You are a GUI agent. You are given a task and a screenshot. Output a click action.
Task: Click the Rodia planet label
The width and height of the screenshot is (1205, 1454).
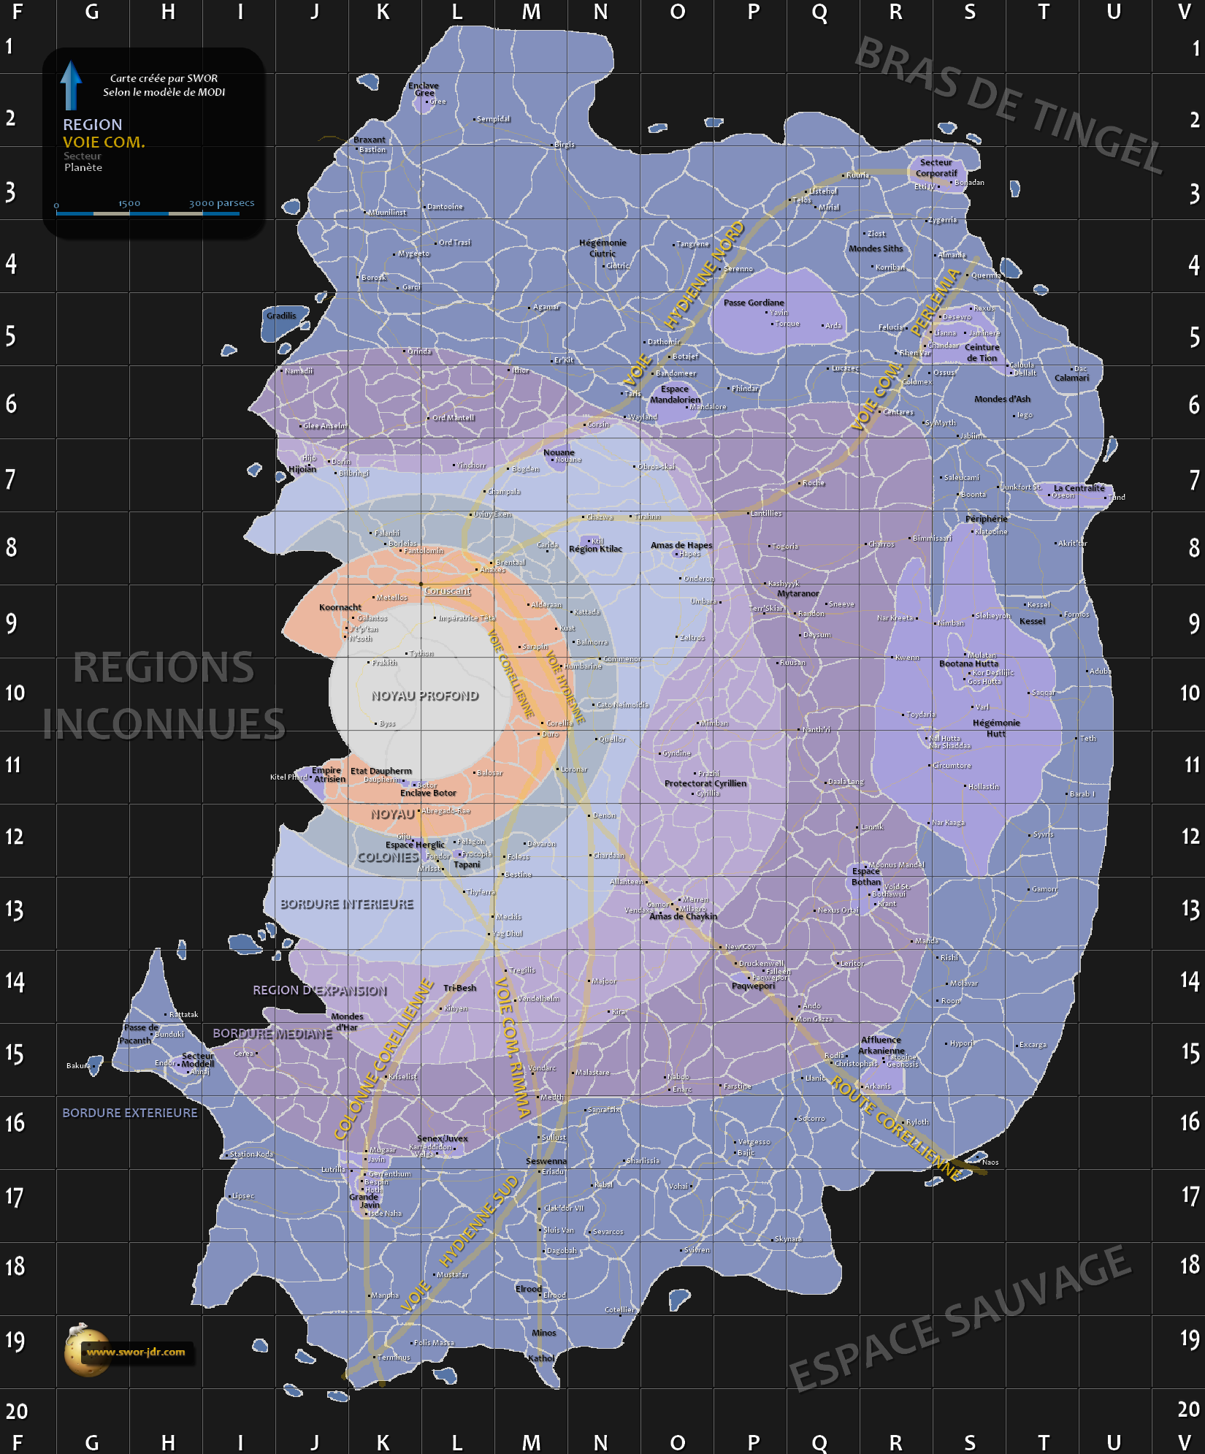click(x=835, y=1056)
